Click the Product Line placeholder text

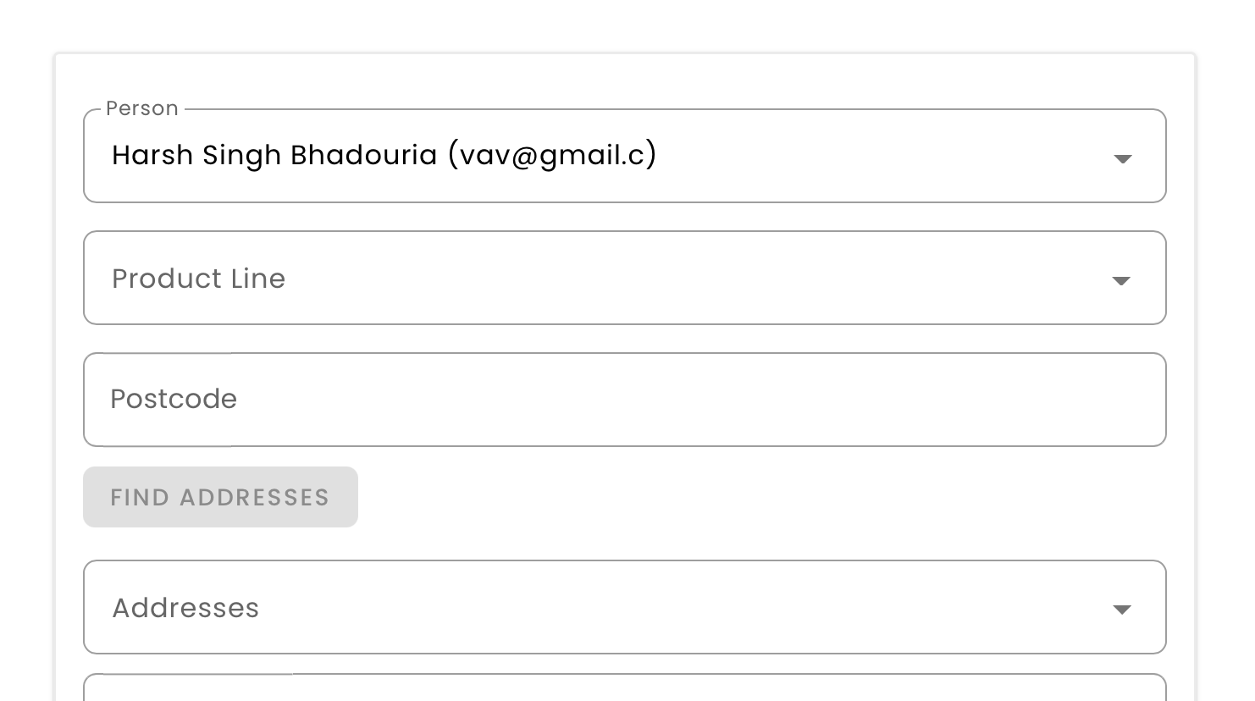(x=198, y=279)
